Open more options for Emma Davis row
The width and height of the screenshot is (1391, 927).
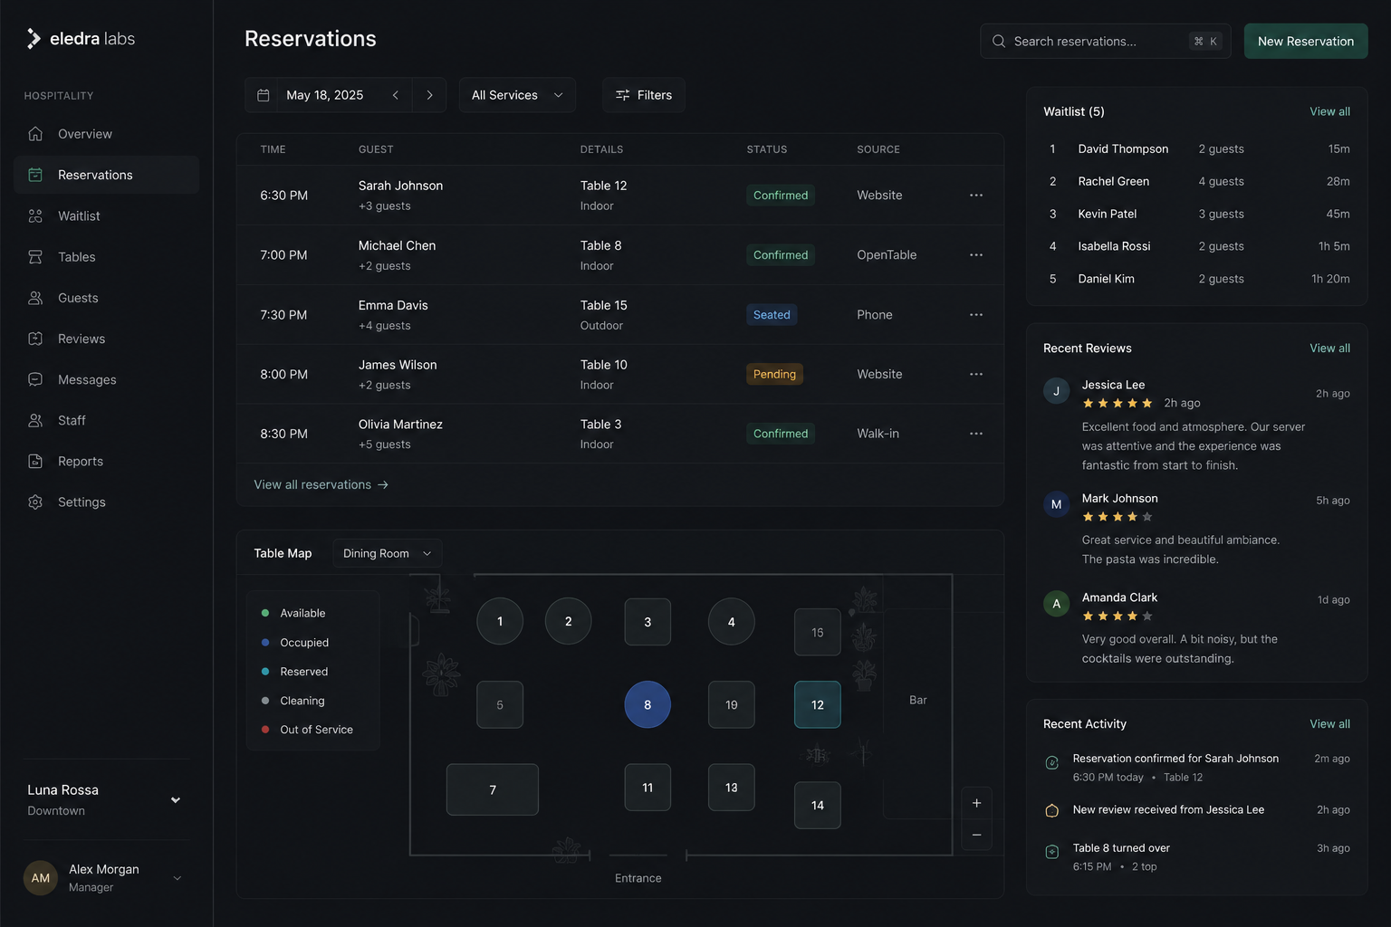(x=976, y=314)
